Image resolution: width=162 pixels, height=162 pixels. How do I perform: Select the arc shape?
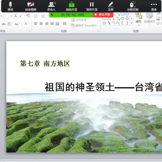coord(114,23)
